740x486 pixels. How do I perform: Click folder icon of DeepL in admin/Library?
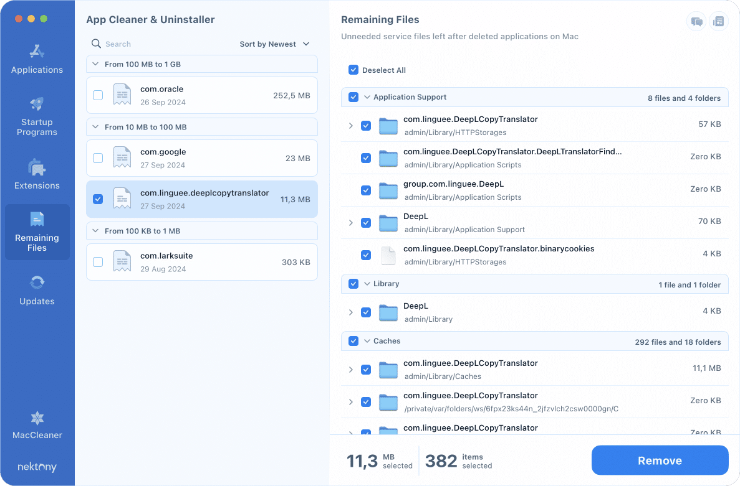point(388,312)
